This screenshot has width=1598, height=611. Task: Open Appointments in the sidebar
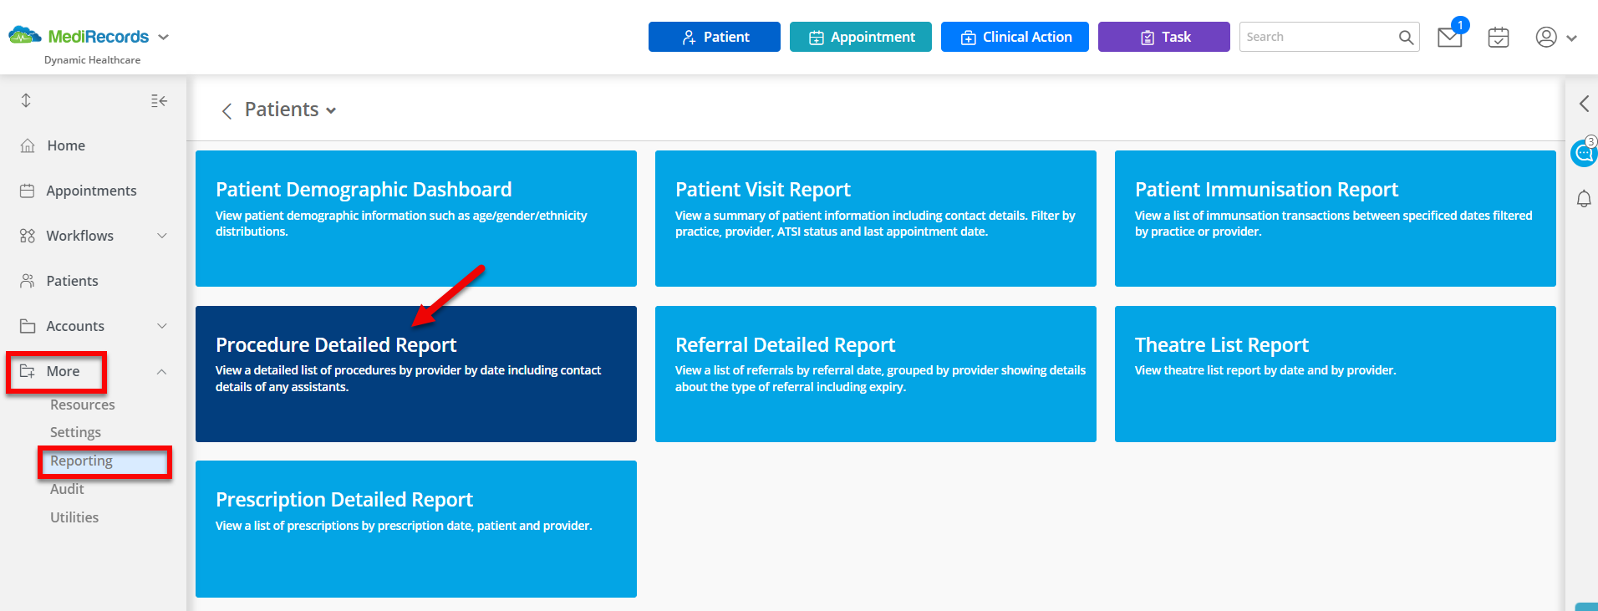point(91,191)
